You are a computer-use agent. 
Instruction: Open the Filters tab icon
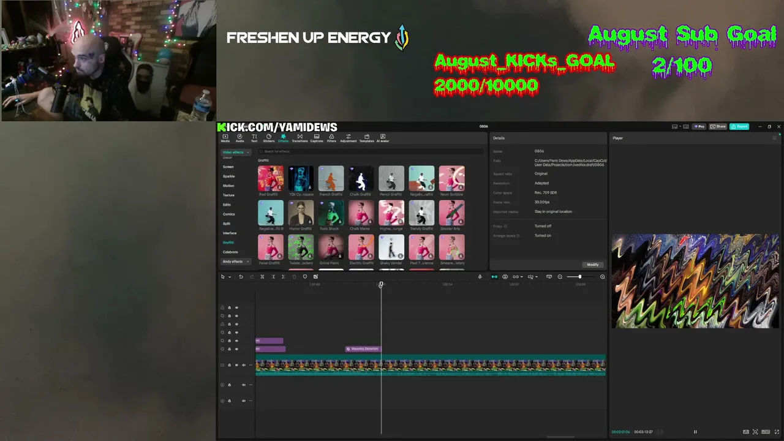(x=331, y=138)
